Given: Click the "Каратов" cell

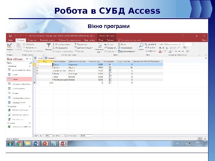Looking at the screenshot, I should click(79, 65).
